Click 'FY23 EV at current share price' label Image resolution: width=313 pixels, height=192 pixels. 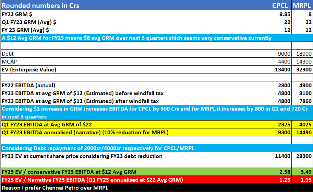(136, 156)
